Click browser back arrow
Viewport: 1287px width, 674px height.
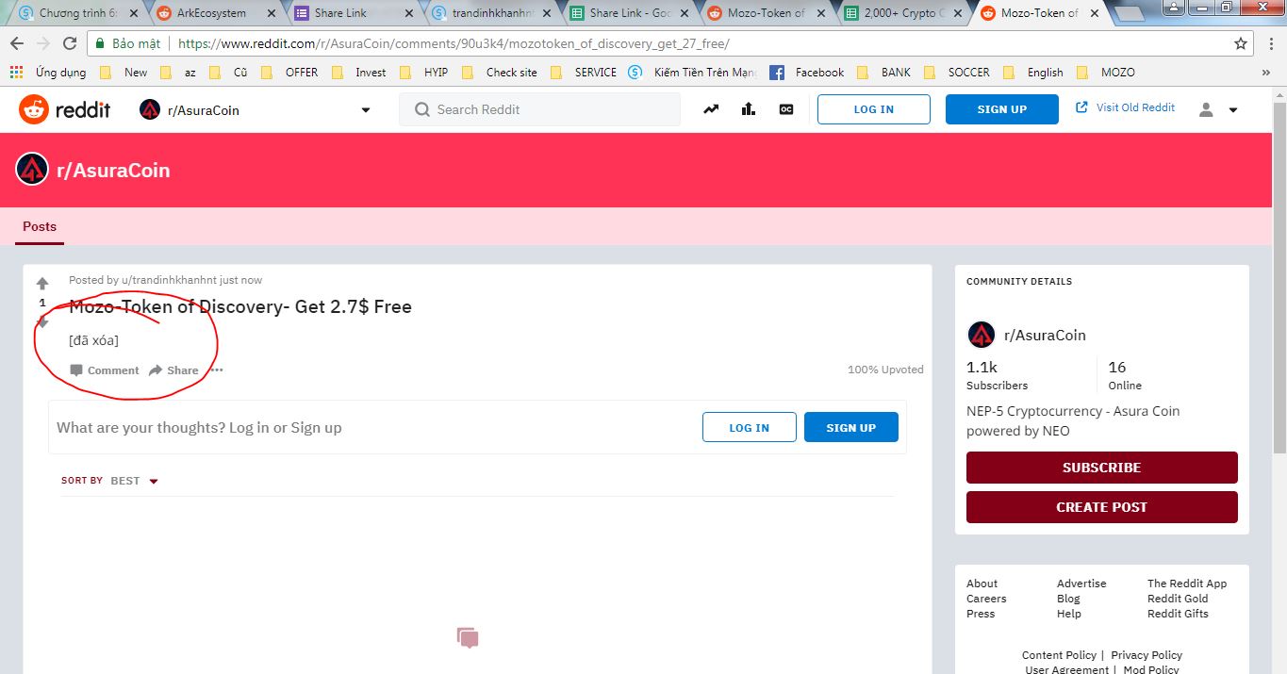click(x=17, y=43)
